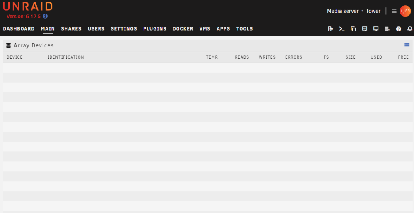
Task: Click the TEMP. column header
Action: (212, 57)
